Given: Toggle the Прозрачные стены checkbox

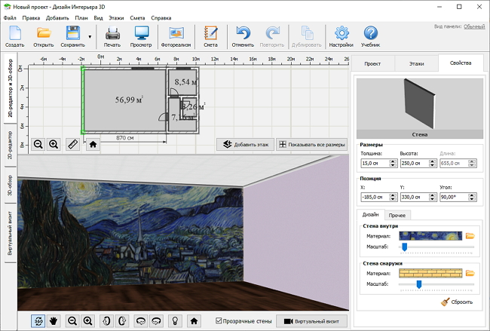Looking at the screenshot, I should click(x=219, y=321).
